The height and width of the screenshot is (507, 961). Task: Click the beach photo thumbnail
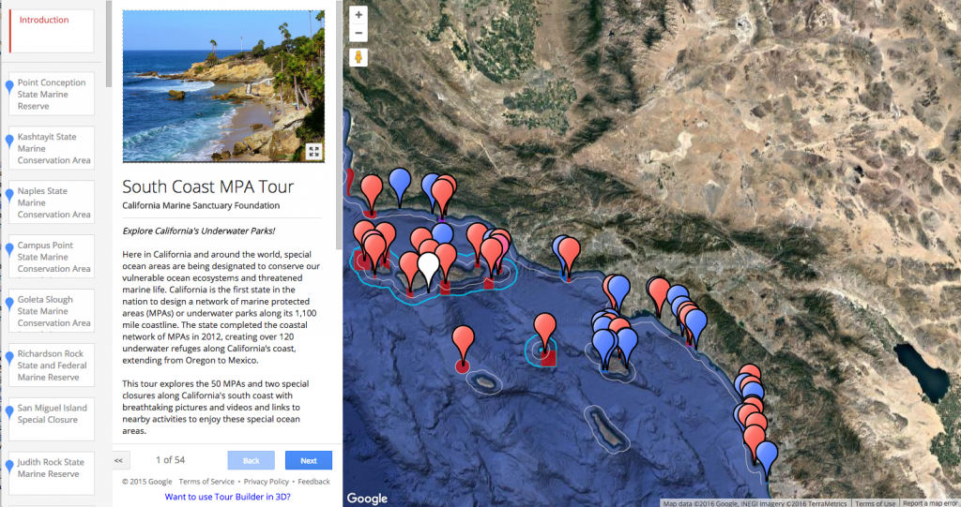point(223,86)
